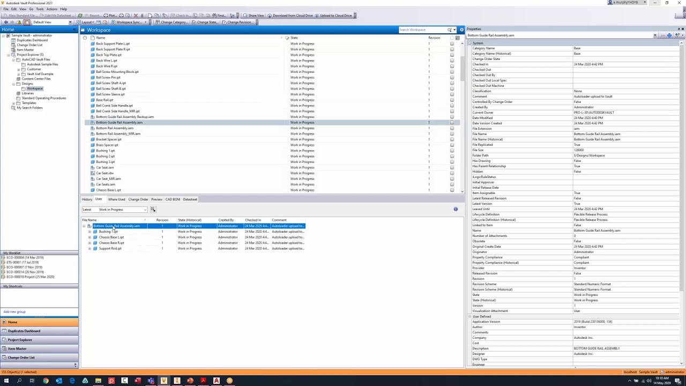Viewport: 686px width, 386px height.
Task: Collapse the Home navigation pane chevron
Action: click(x=74, y=29)
